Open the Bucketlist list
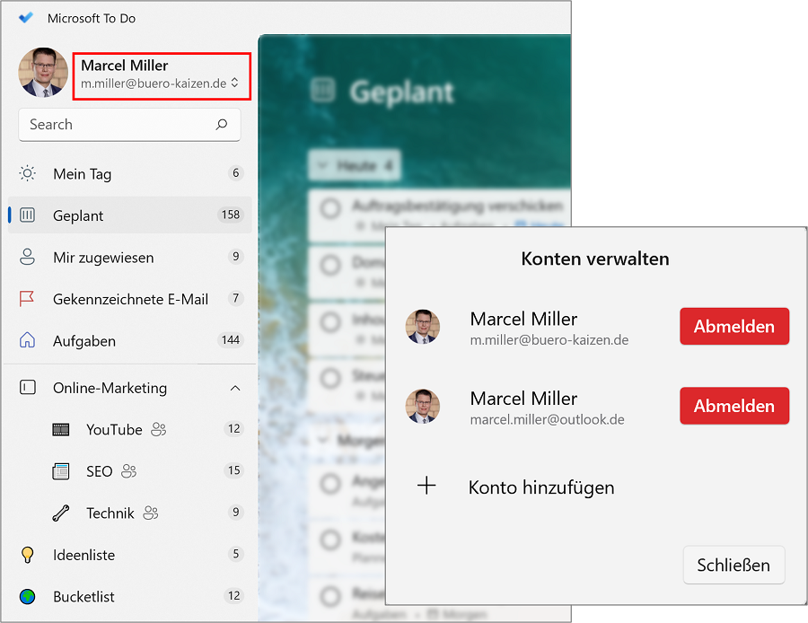This screenshot has width=808, height=623. pos(129,597)
